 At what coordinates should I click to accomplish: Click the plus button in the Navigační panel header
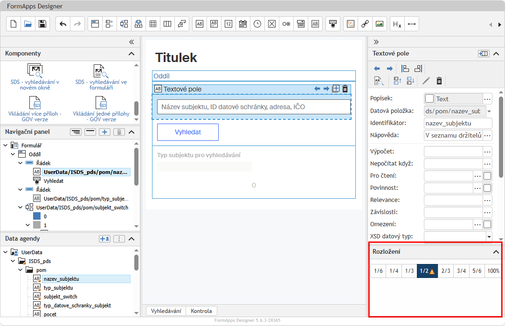pyautogui.click(x=104, y=132)
